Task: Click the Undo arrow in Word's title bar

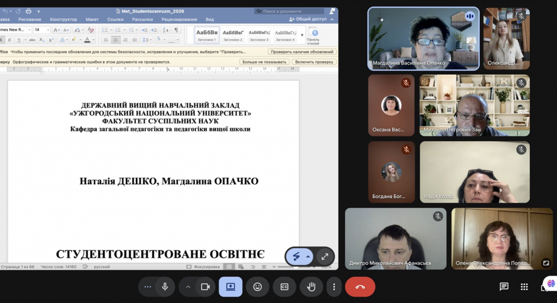Action: tap(5, 11)
